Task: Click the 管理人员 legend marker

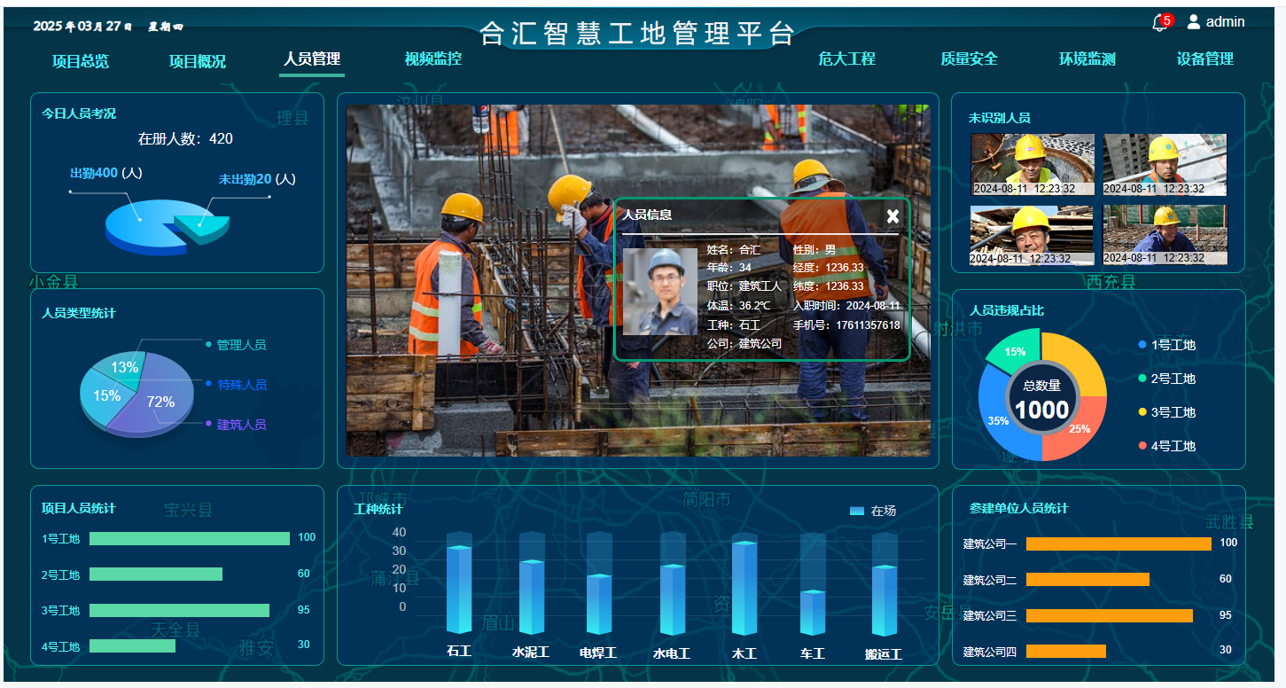Action: [x=208, y=344]
